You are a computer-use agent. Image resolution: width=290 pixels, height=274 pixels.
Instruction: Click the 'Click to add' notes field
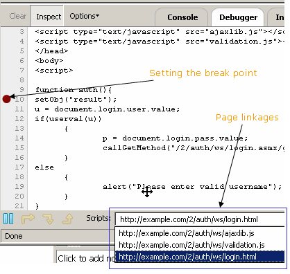tap(85, 258)
